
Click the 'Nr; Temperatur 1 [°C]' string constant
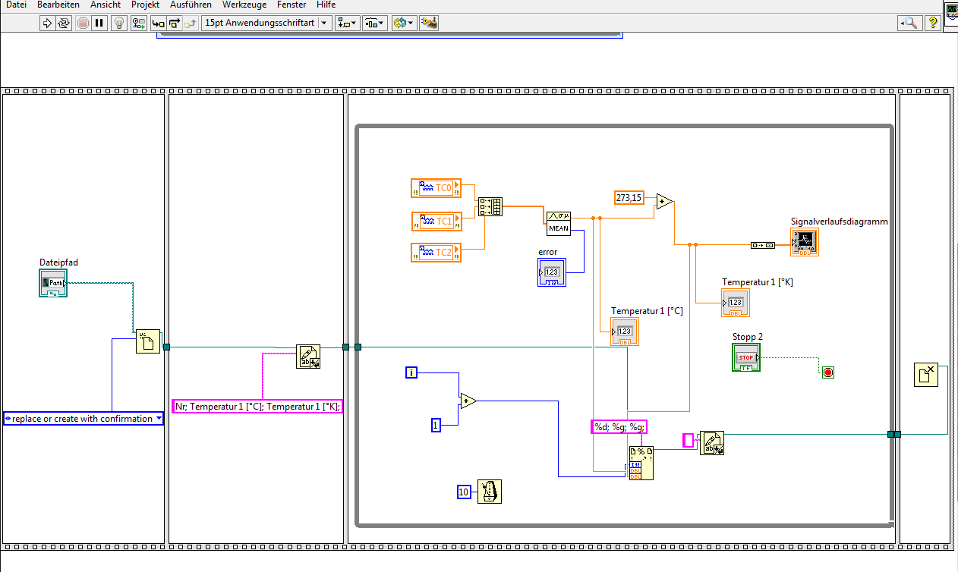tap(257, 406)
